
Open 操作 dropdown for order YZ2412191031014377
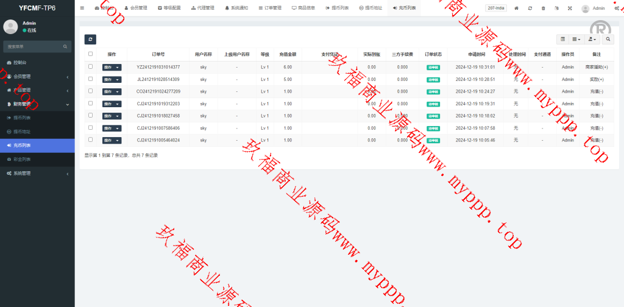click(112, 67)
